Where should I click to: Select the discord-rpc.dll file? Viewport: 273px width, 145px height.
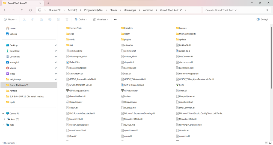(185, 62)
